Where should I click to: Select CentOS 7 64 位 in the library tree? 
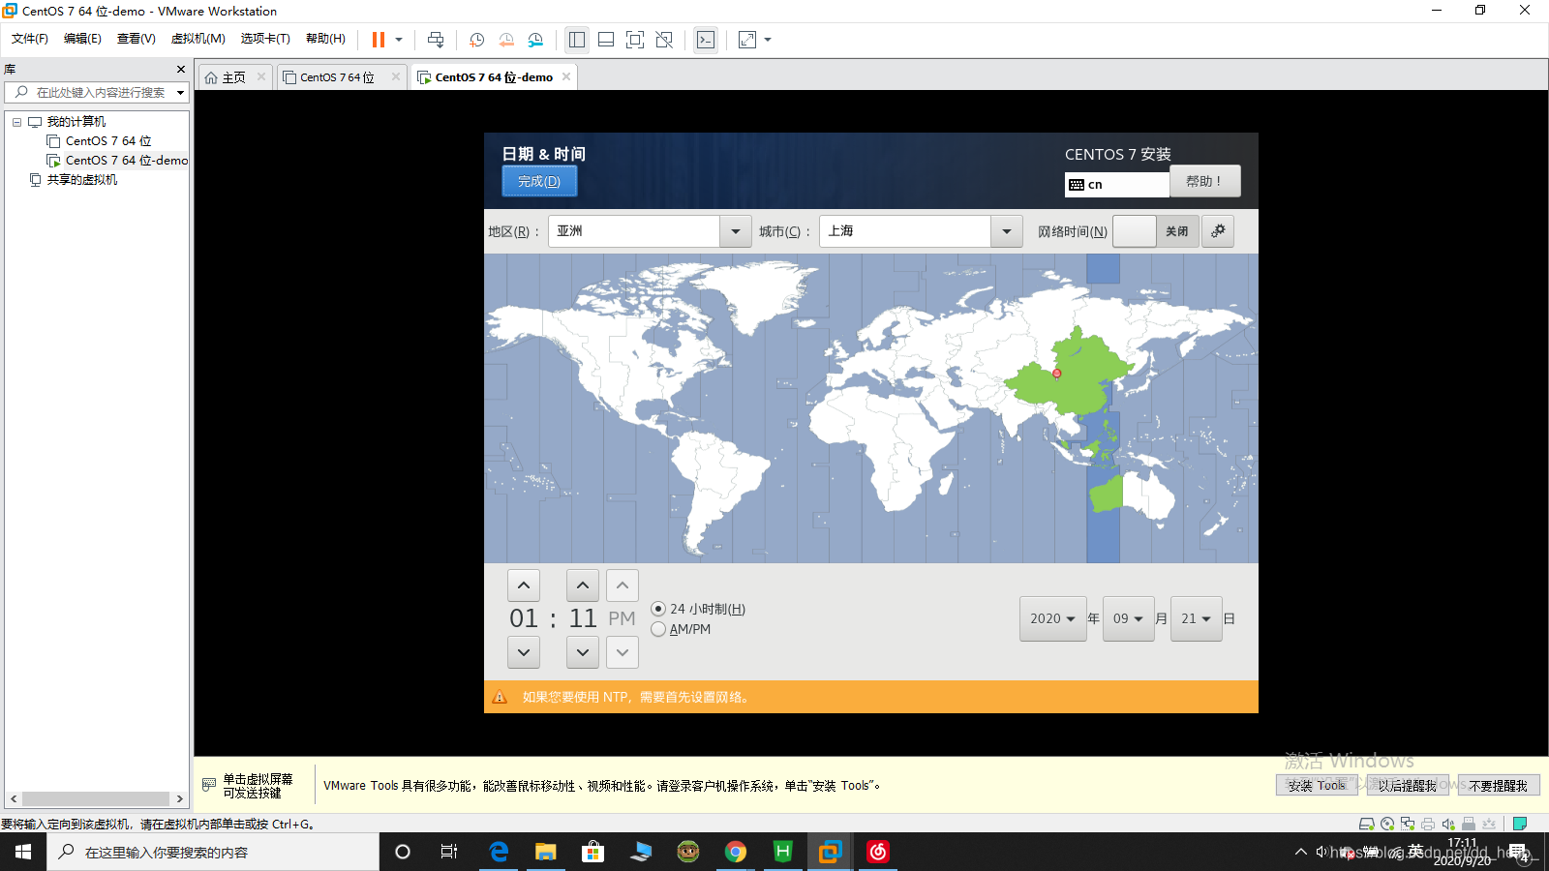point(108,141)
